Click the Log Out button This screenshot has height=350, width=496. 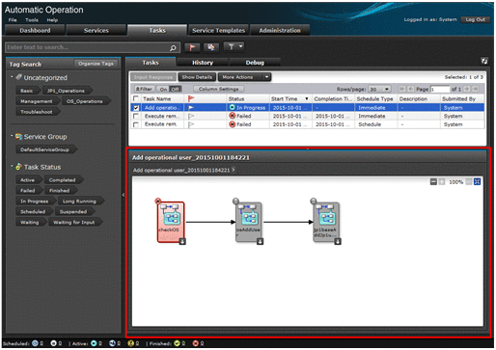(x=475, y=19)
